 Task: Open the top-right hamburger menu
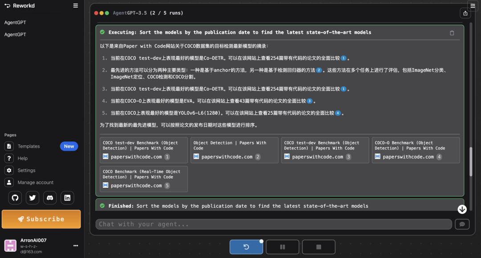pos(473,6)
